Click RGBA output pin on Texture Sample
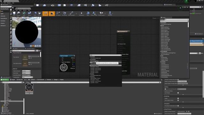Viewport: 204px width, 115px height. point(74,68)
